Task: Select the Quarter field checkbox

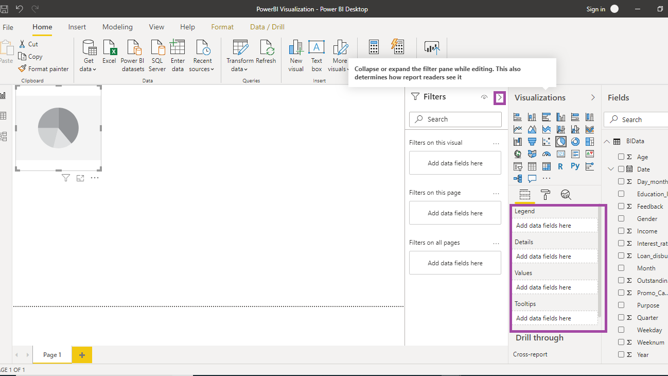Action: (621, 317)
